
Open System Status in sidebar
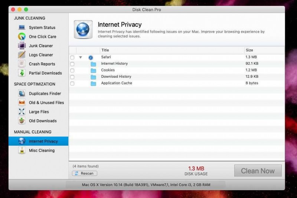pyautogui.click(x=42, y=27)
